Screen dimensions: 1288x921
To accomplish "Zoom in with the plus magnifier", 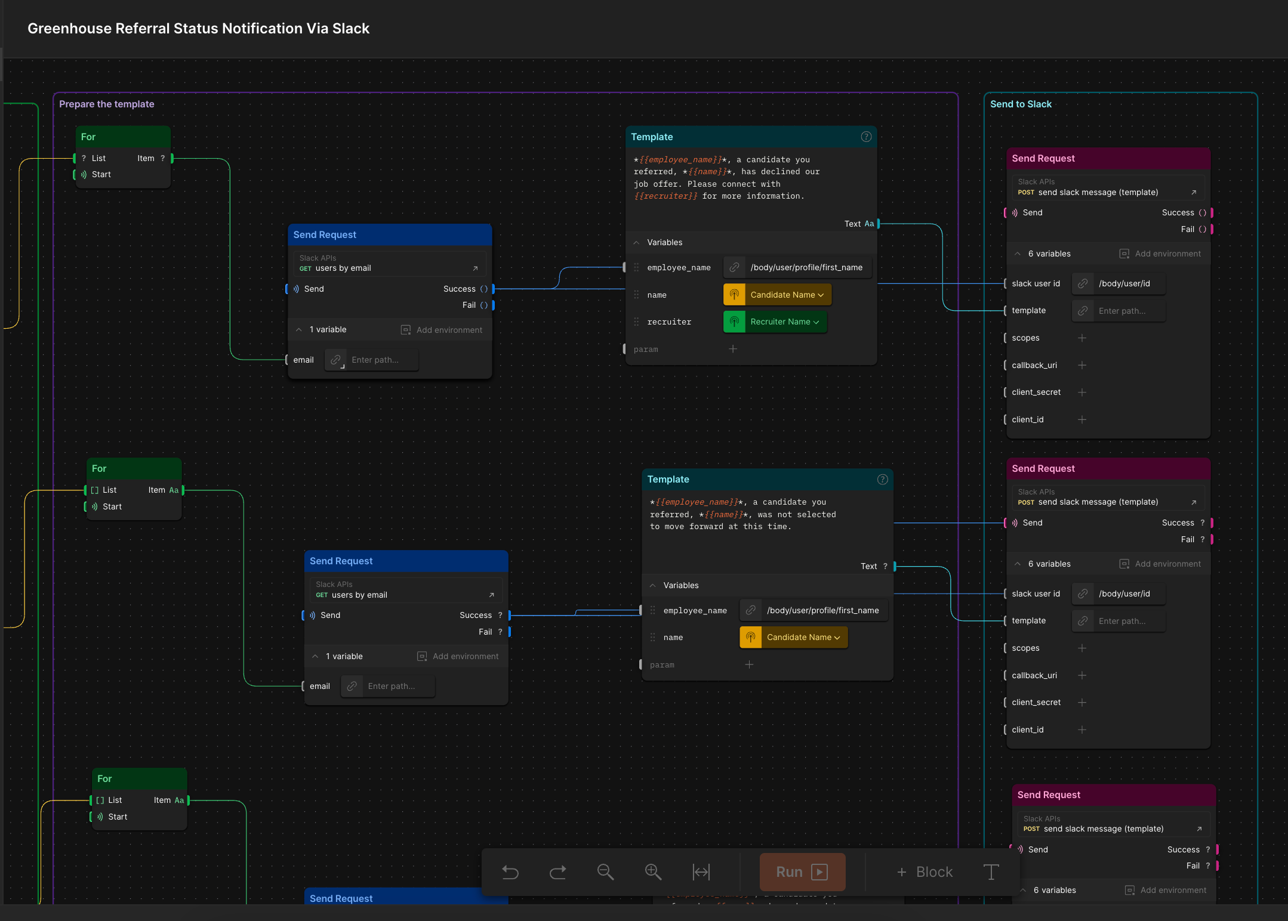I will point(653,872).
